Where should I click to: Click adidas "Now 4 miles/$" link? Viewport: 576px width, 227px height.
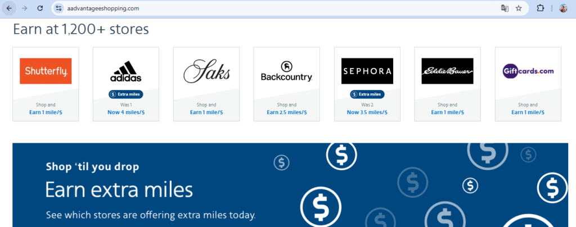point(126,112)
